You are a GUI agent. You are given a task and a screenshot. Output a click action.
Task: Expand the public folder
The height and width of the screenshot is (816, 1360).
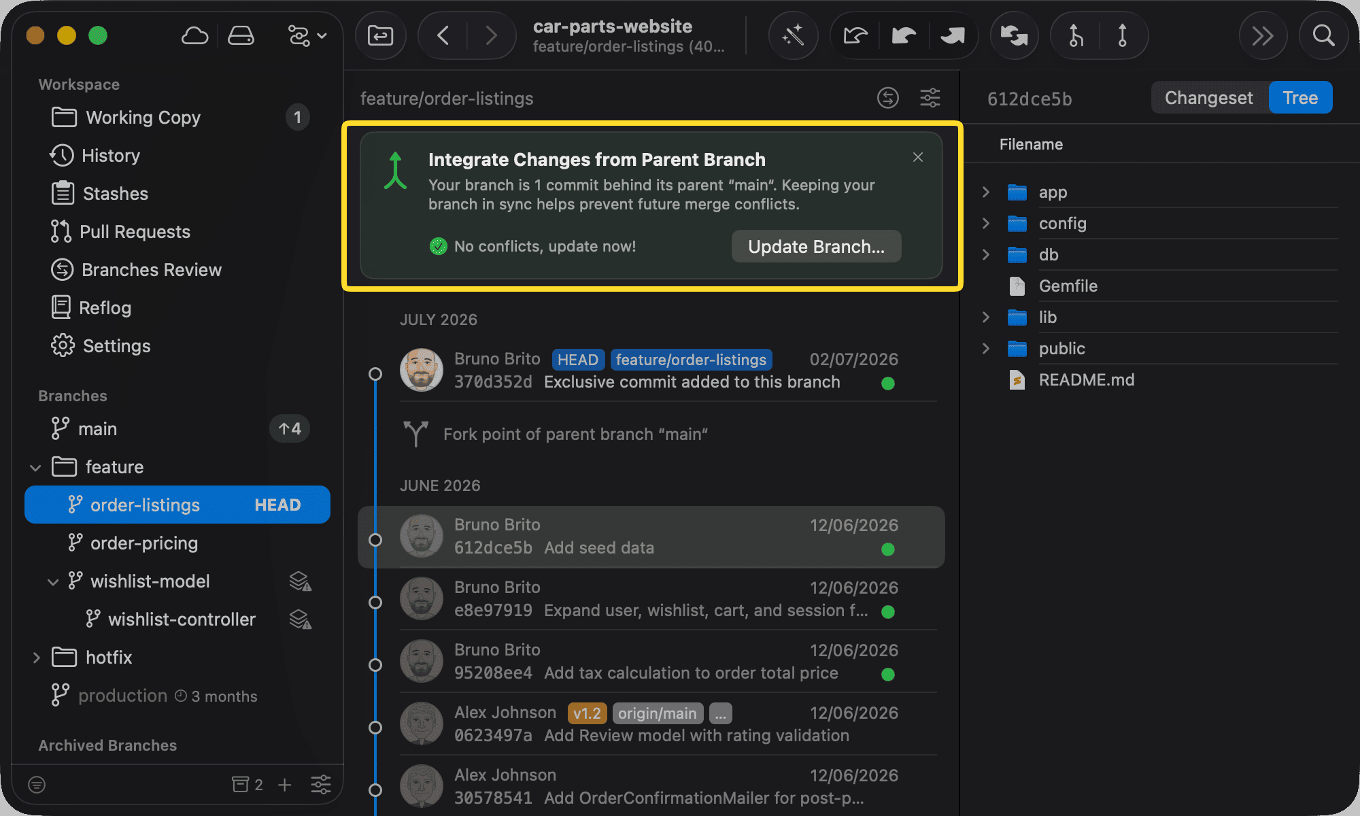click(x=986, y=349)
